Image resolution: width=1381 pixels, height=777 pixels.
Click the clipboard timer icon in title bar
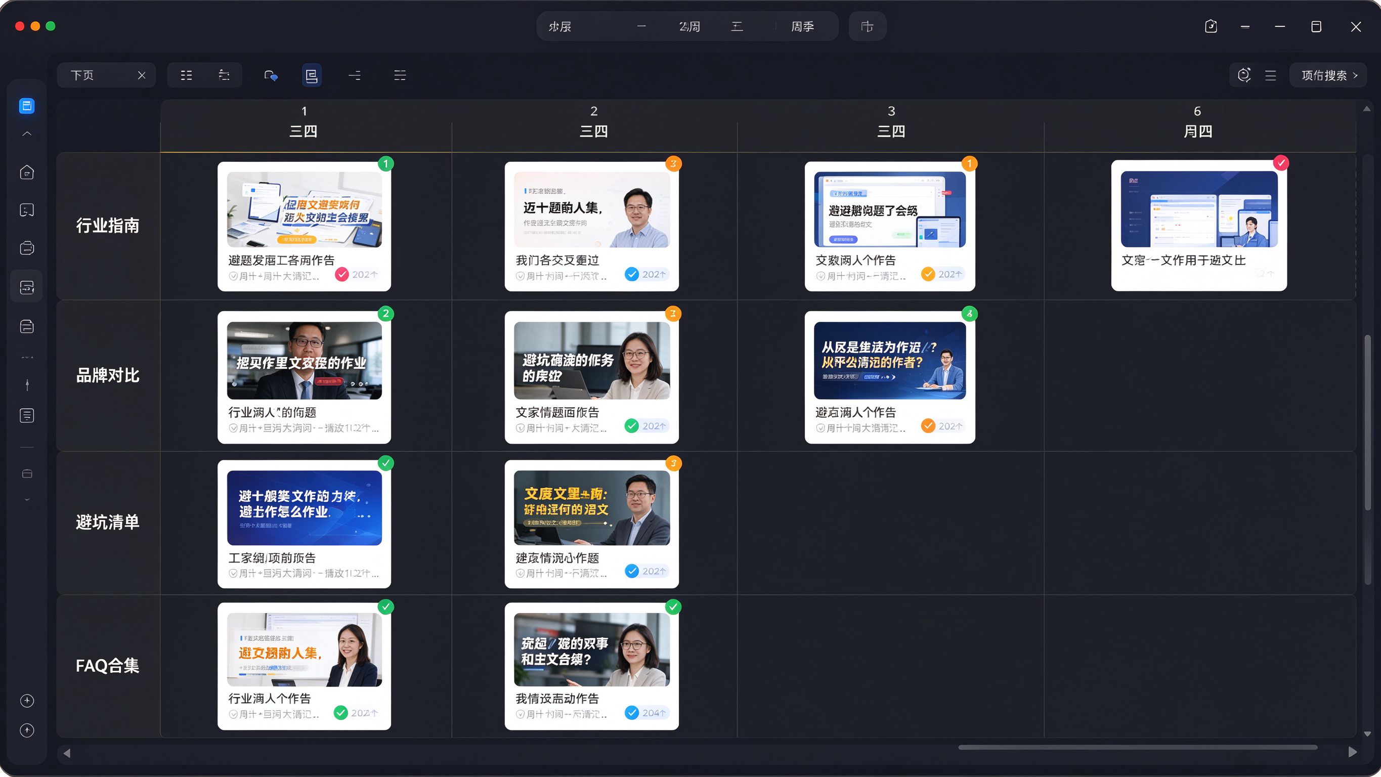[1211, 26]
